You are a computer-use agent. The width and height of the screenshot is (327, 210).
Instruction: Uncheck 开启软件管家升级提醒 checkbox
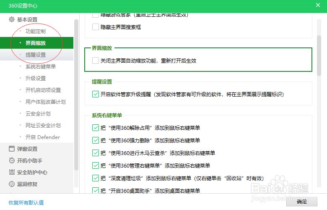pos(96,94)
